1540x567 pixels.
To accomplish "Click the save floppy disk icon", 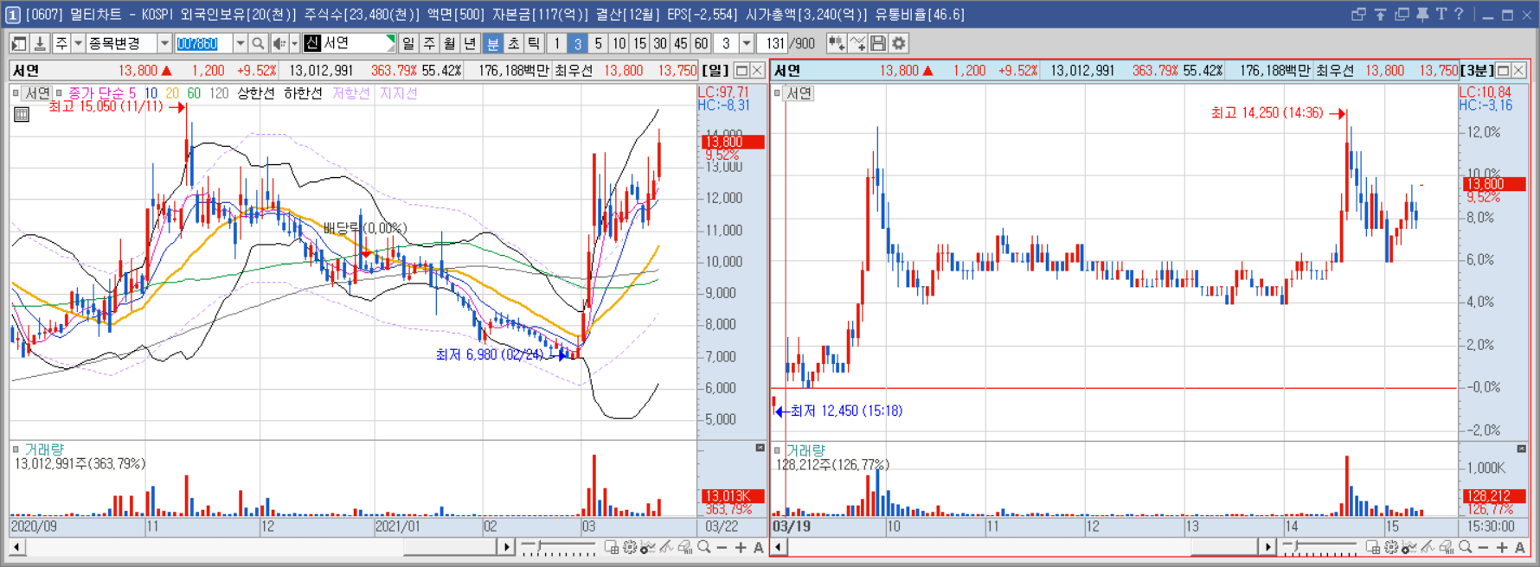I will point(878,43).
